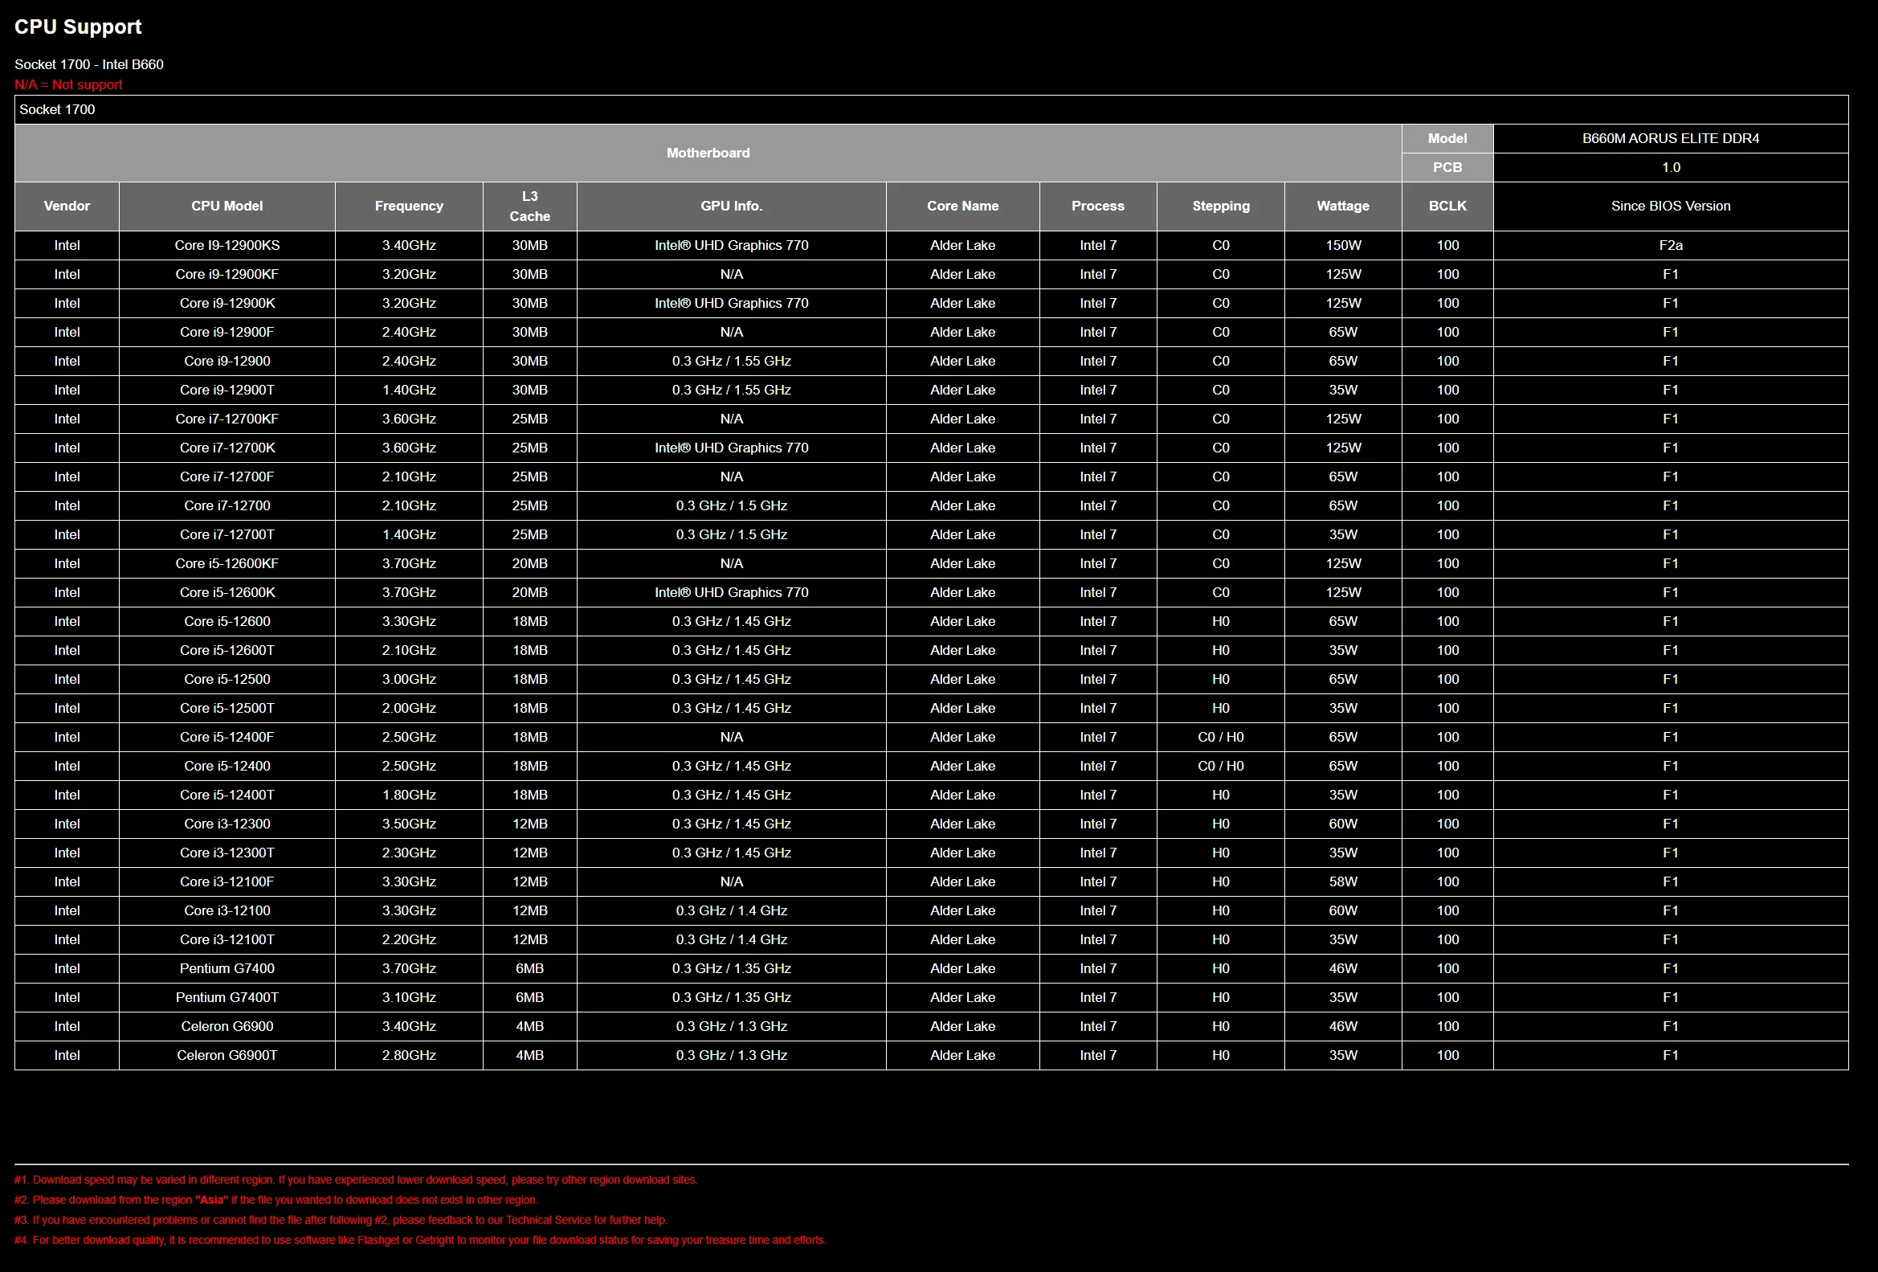The width and height of the screenshot is (1878, 1272).
Task: Click the "Core i5-12400" model name
Action: tap(227, 766)
